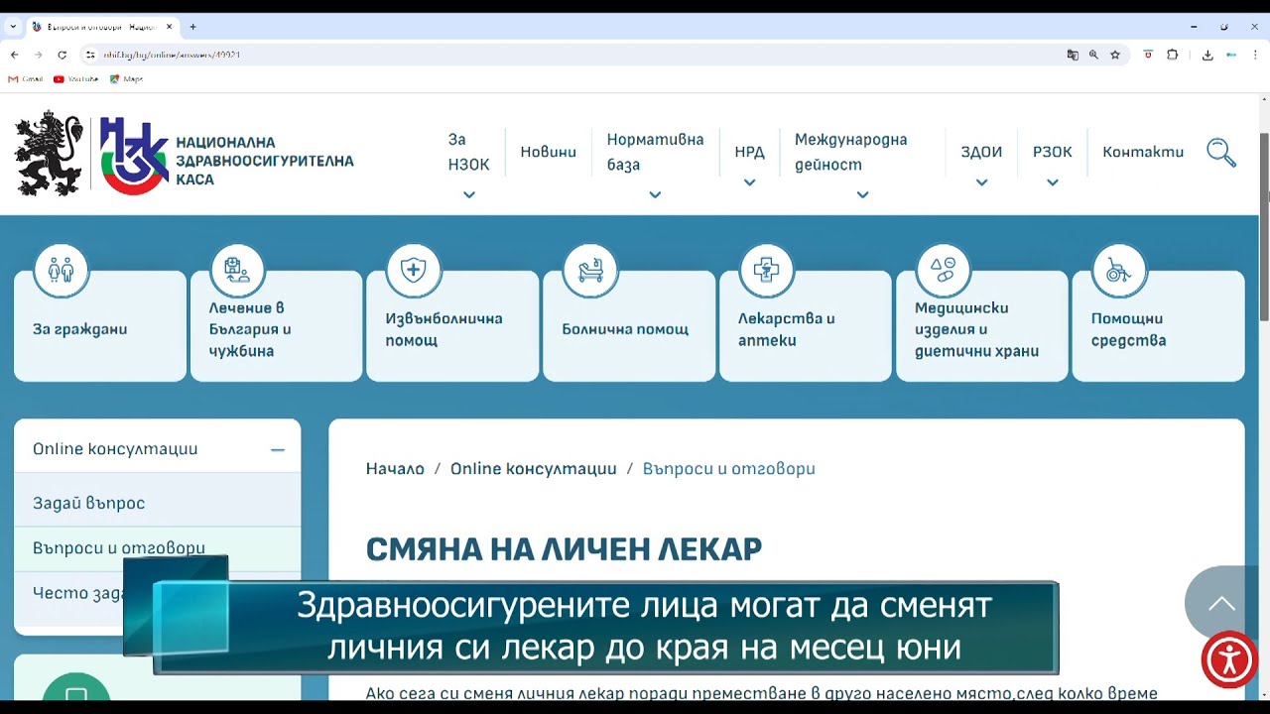Open the browser extensions puzzle icon
The width and height of the screenshot is (1270, 714).
(1173, 55)
